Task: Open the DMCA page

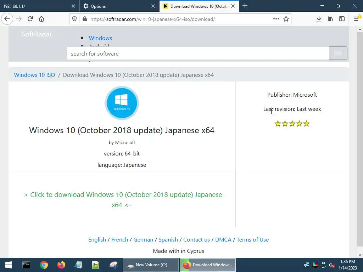Action: pos(223,240)
